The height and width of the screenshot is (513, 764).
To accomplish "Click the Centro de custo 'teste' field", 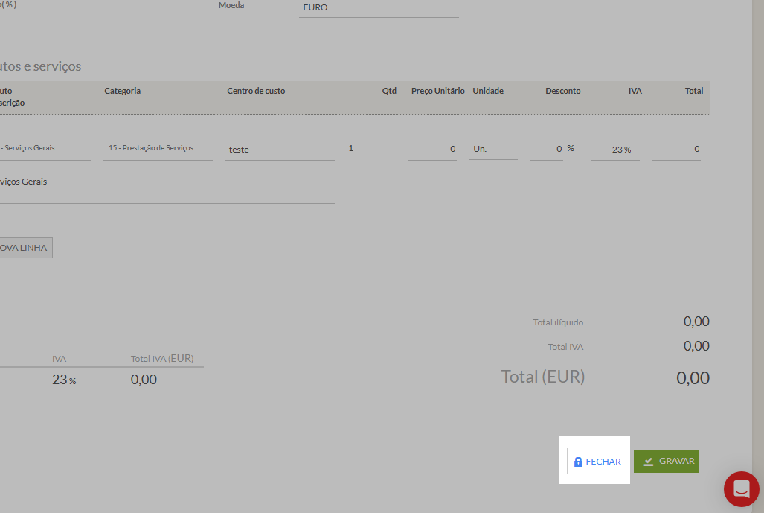I will (280, 149).
